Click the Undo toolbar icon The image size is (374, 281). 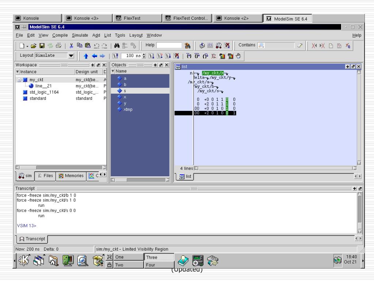pyautogui.click(x=96, y=46)
